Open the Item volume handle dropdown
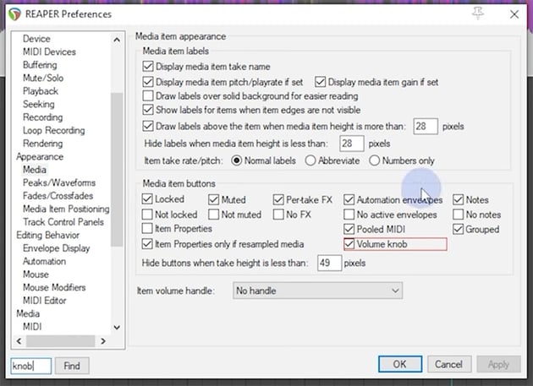The height and width of the screenshot is (386, 533). coord(318,291)
